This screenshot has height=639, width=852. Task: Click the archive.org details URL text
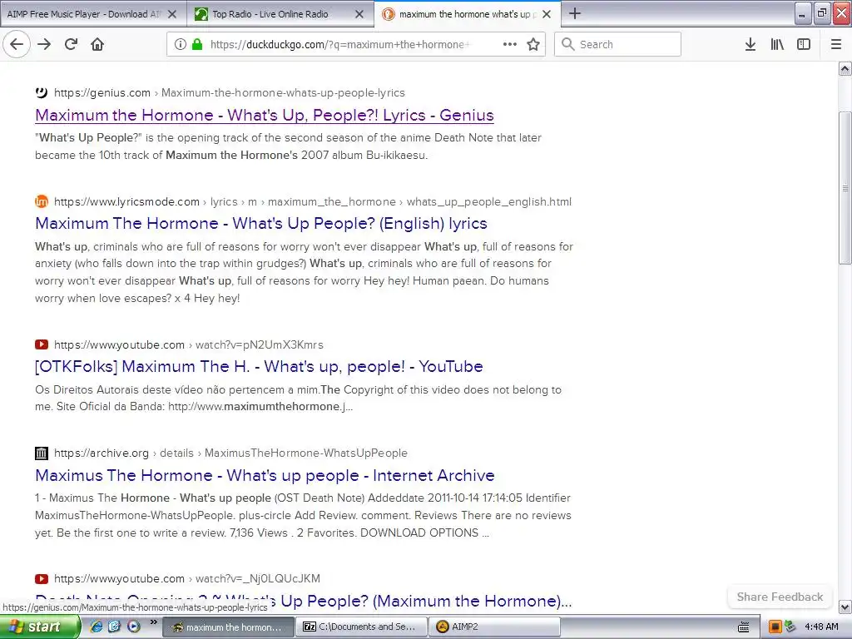230,453
